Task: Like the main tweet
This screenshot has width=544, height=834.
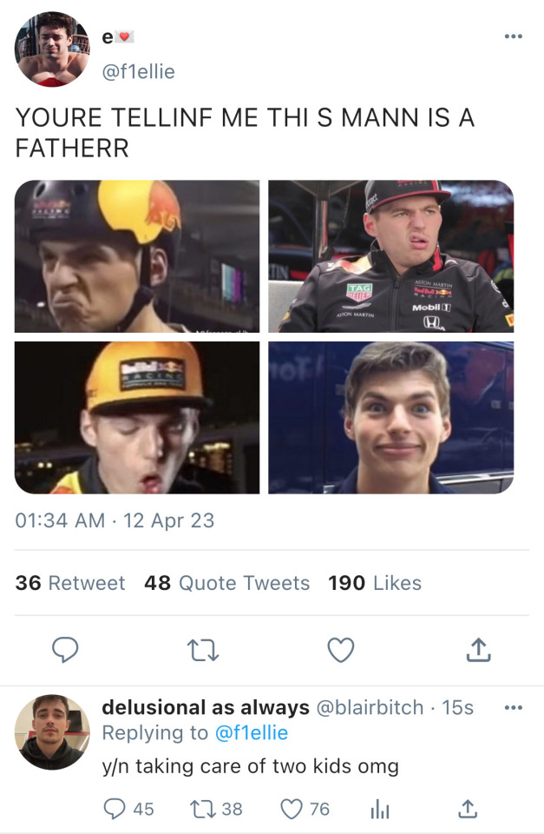Action: [x=342, y=649]
